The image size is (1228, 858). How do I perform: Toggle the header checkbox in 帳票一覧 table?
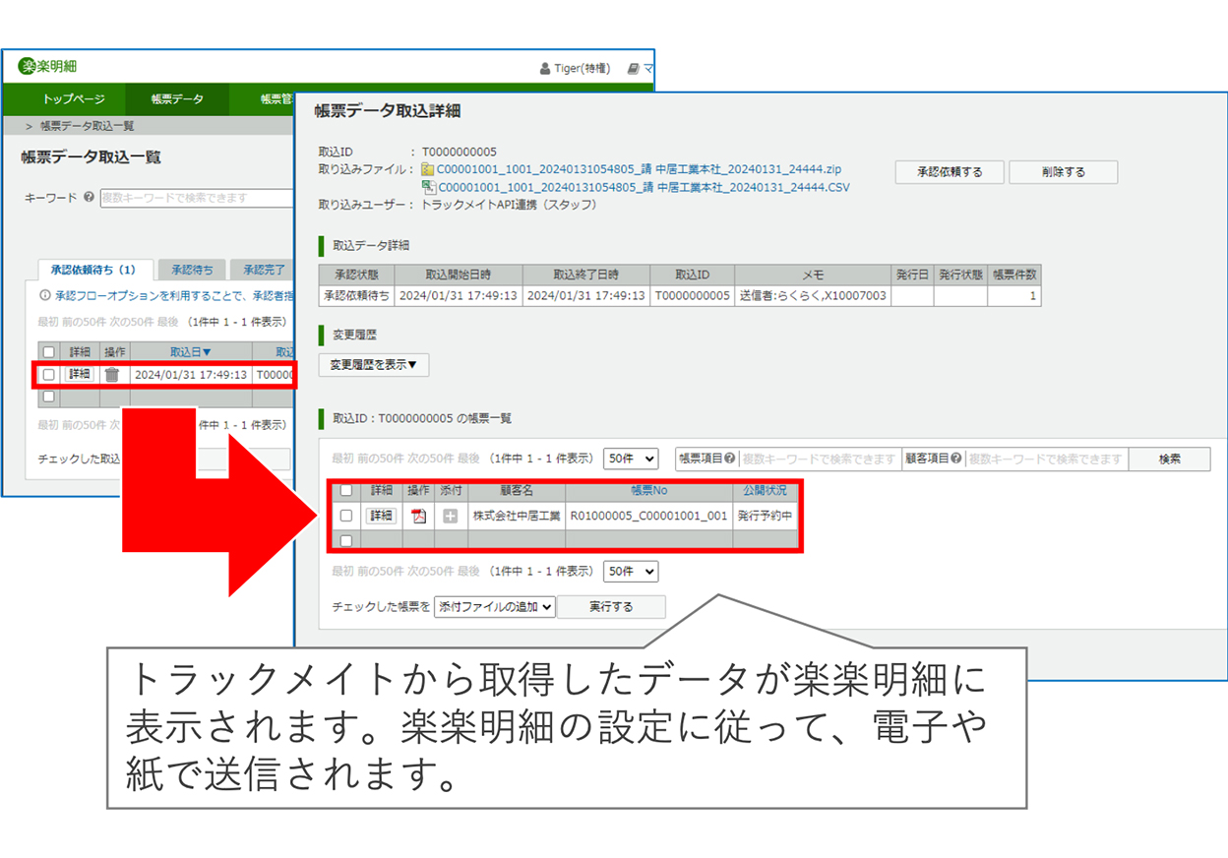345,490
